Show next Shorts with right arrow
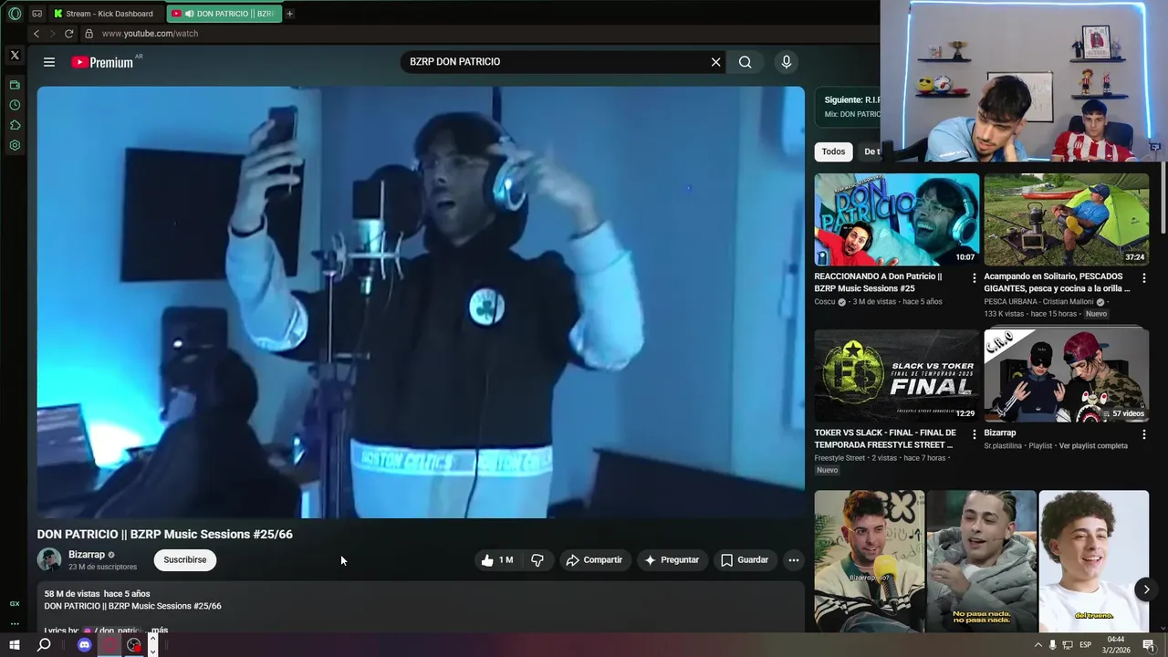Screen dimensions: 1168x657 coord(1146,589)
